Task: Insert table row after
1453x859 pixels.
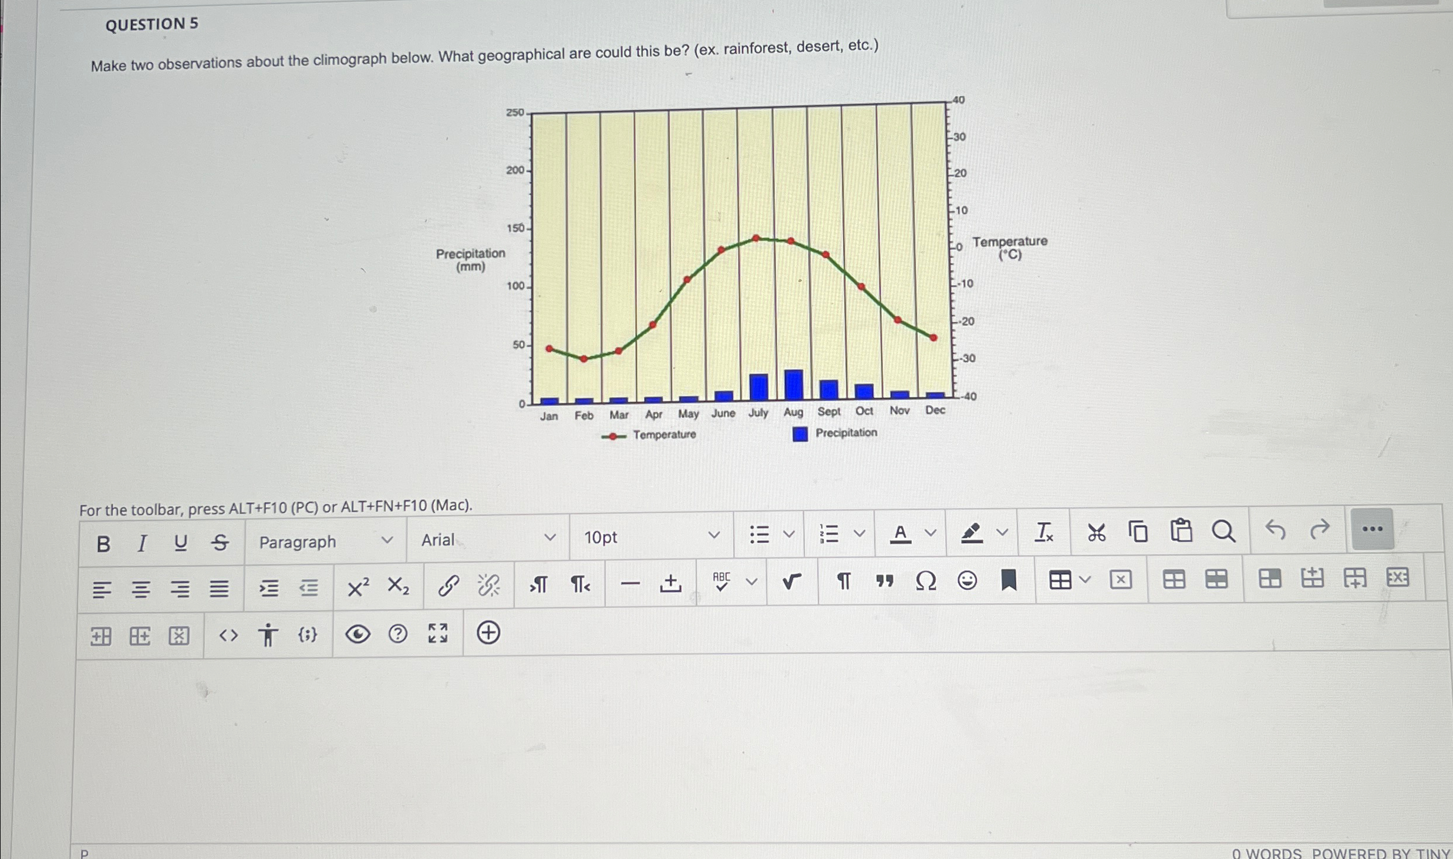Action: coord(1354,578)
